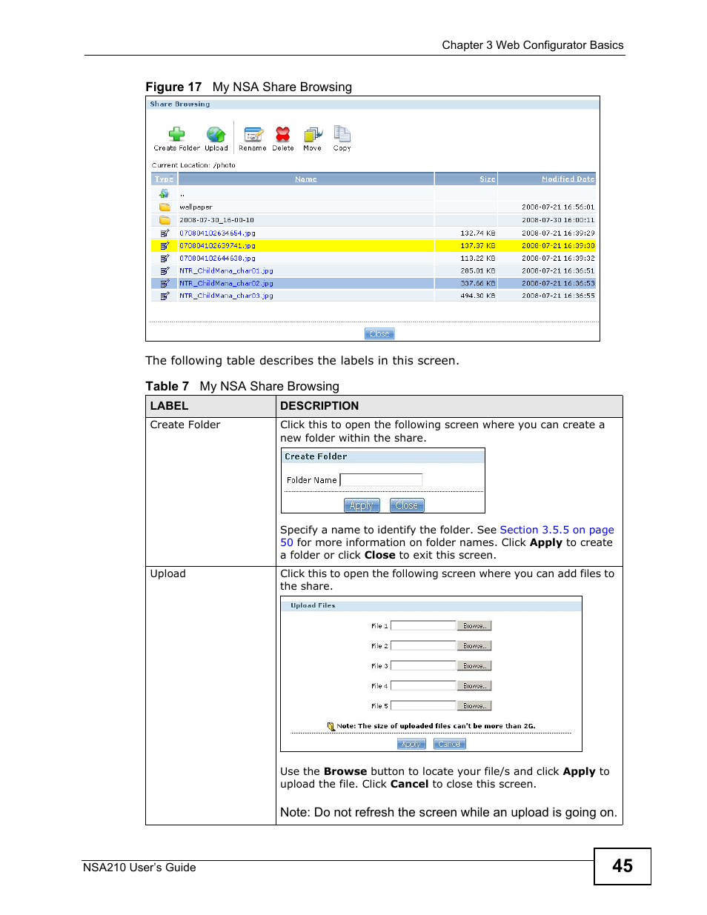Sort list by Name column header

click(x=306, y=179)
